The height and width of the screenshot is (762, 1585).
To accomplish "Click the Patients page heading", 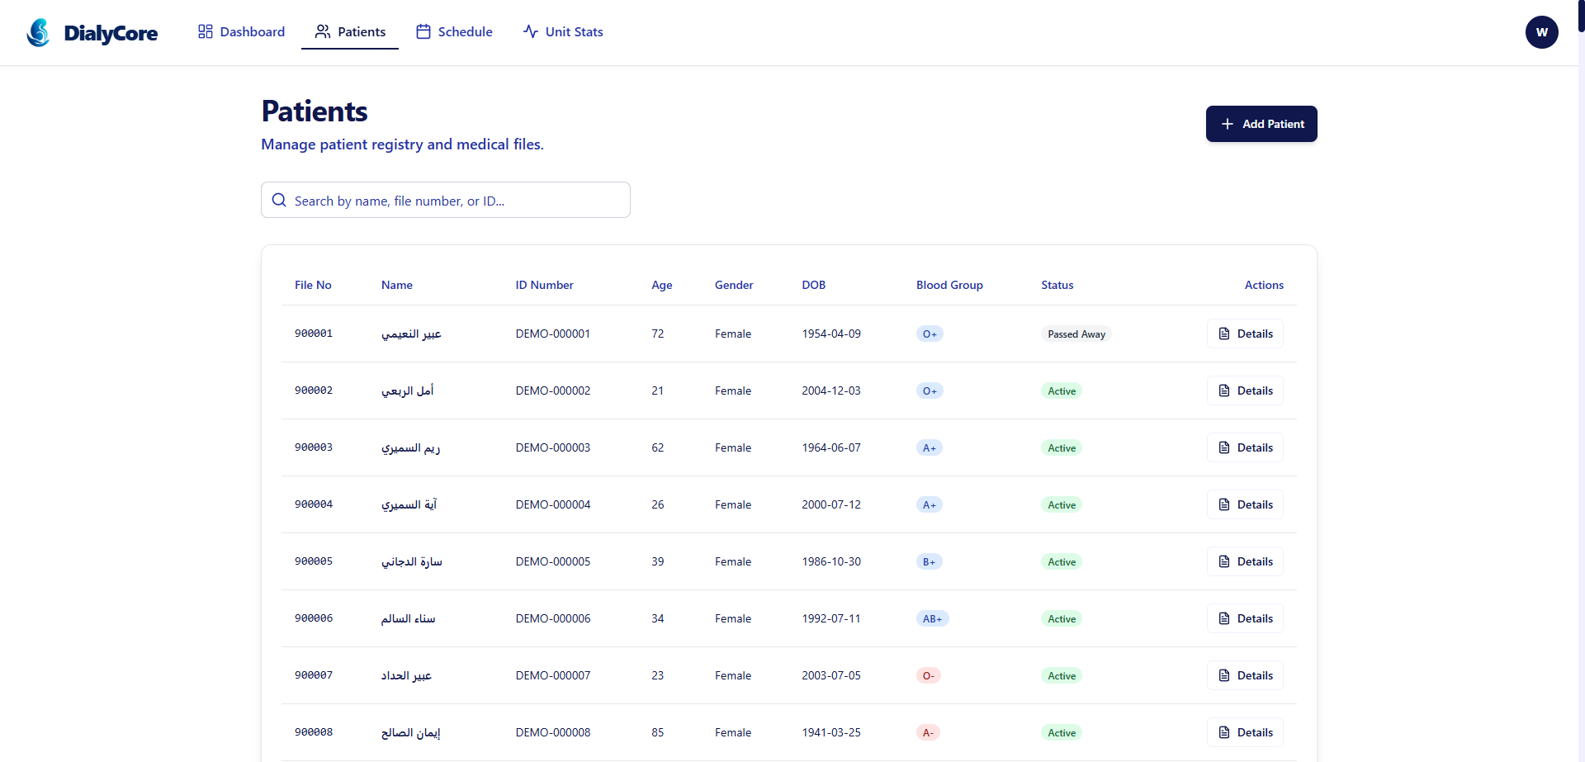I will pos(315,111).
